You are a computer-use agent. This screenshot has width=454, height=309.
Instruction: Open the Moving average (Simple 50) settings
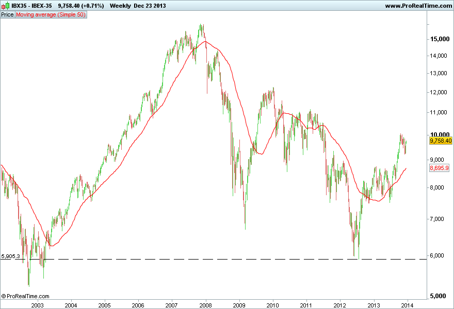[51, 14]
